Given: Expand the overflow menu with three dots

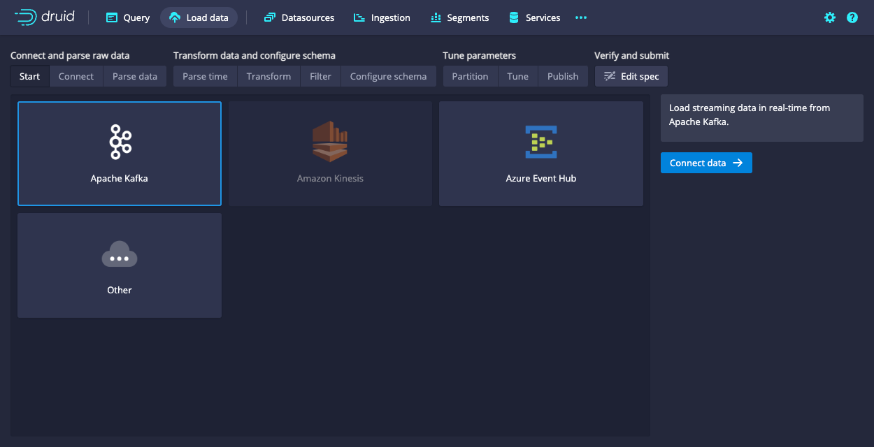Looking at the screenshot, I should click(x=580, y=17).
